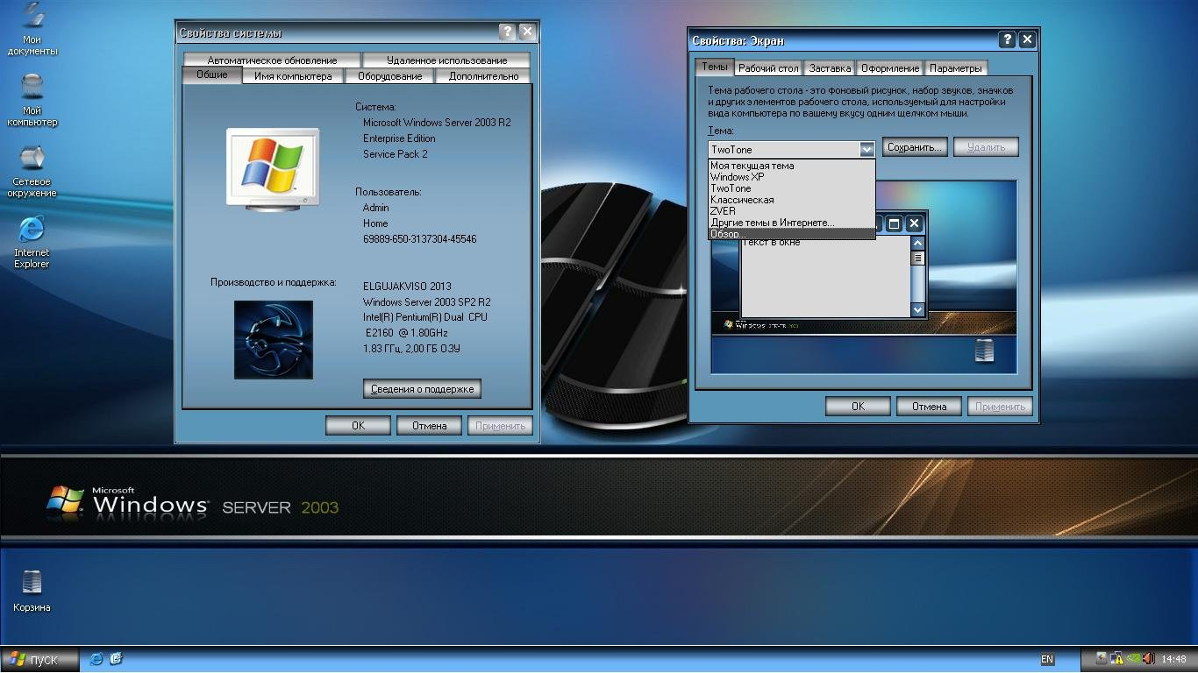The image size is (1198, 673).
Task: Choose Обзор... in theme list
Action: pos(791,234)
